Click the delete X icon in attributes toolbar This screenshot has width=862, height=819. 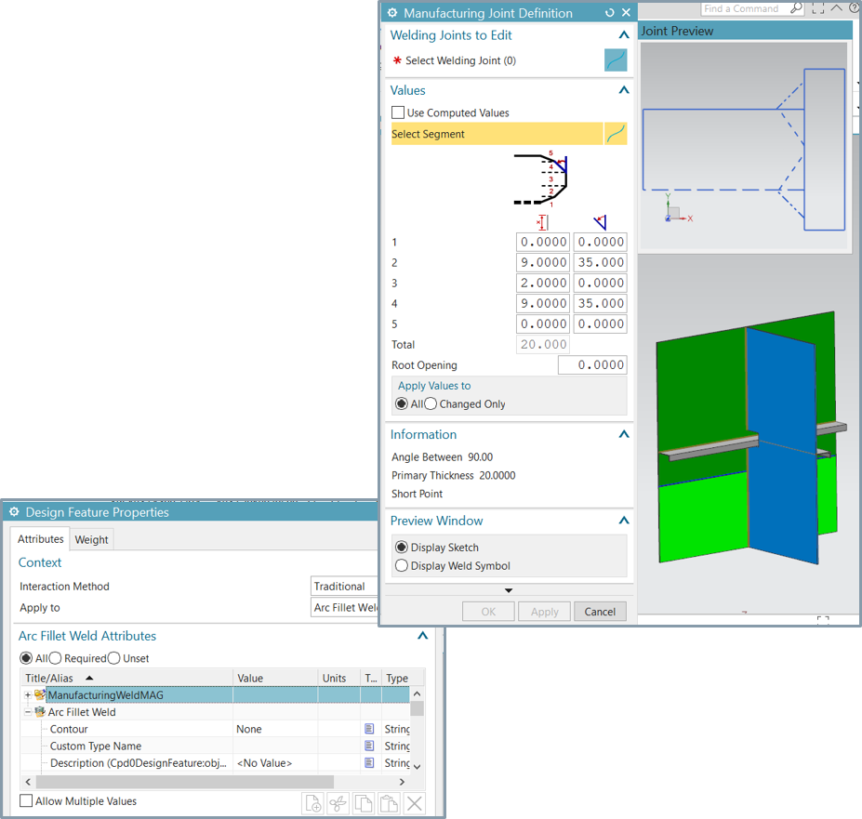(415, 804)
